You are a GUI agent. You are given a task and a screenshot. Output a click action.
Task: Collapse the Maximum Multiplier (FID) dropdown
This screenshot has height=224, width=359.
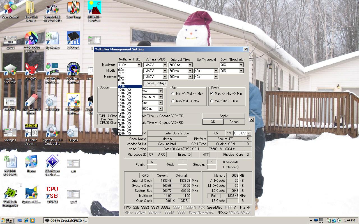tap(139, 65)
